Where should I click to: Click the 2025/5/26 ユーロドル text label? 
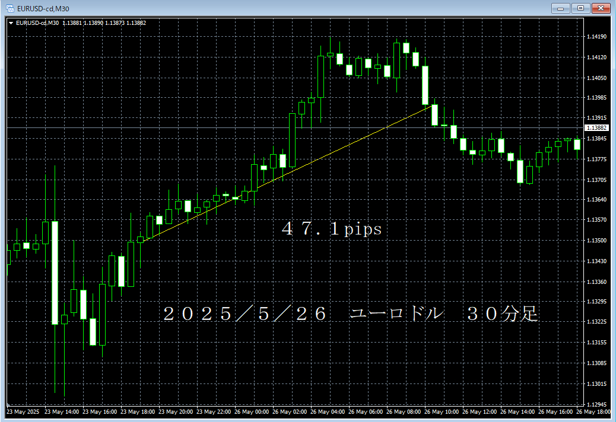pyautogui.click(x=350, y=314)
